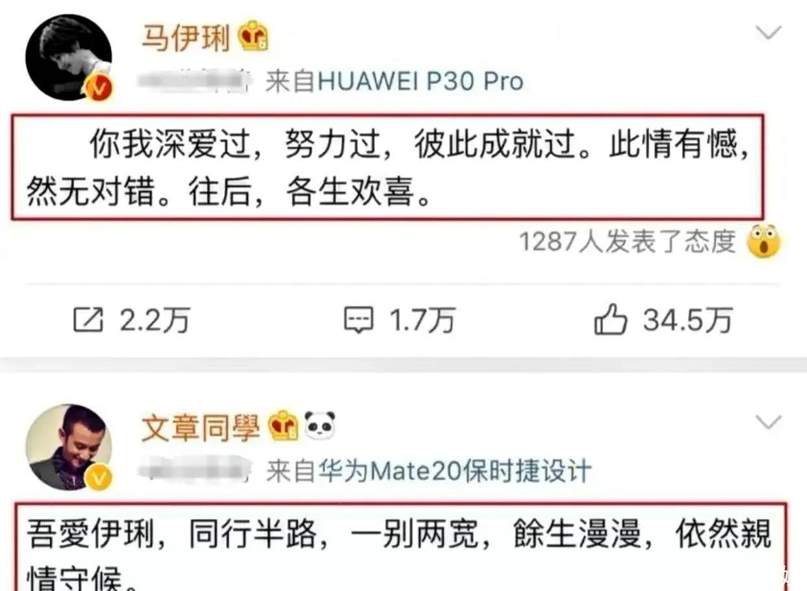Tap verified badge on first avatar
Screen dimensions: 807x591
101,89
